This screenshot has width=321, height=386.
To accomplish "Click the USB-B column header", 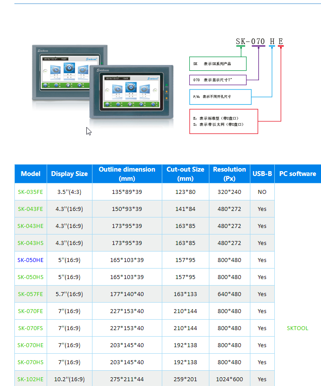I will (262, 174).
